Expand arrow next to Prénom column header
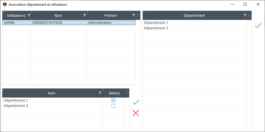265x132 pixels. pos(138,15)
